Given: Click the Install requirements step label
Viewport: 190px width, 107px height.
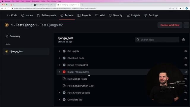Looking at the screenshot, I should point(78,72).
